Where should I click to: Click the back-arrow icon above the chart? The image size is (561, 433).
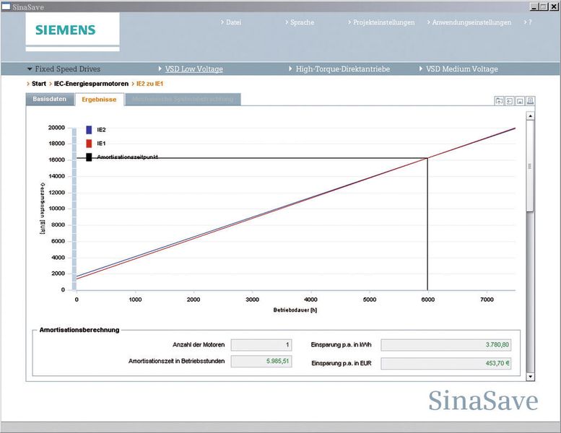(x=509, y=101)
